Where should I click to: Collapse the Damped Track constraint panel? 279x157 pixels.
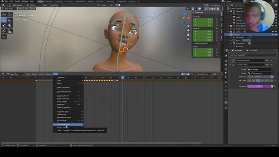coord(230,65)
